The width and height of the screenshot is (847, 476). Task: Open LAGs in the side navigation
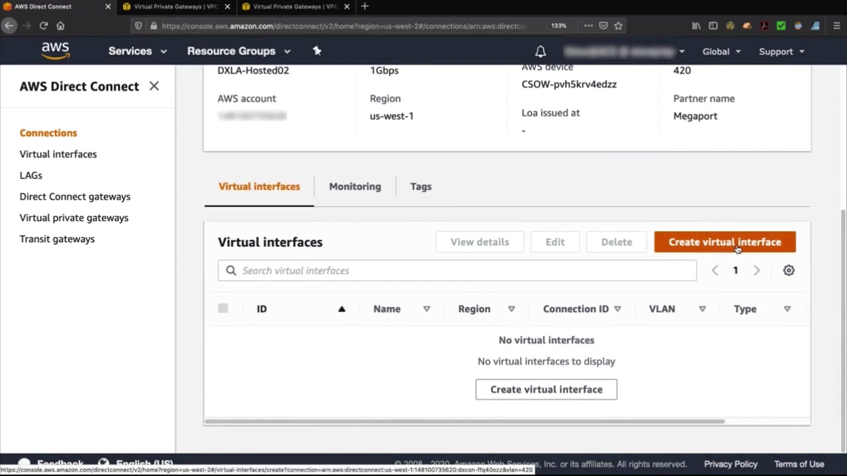tap(31, 175)
